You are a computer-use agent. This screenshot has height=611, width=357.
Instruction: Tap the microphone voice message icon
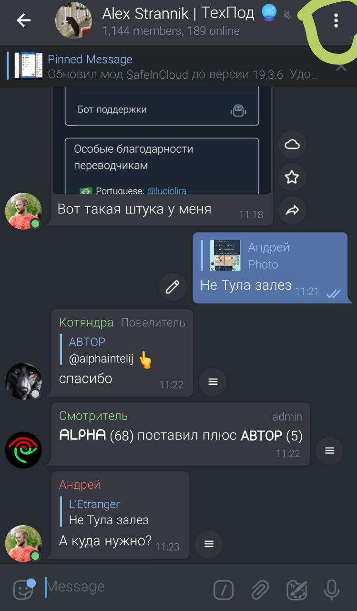pyautogui.click(x=331, y=590)
